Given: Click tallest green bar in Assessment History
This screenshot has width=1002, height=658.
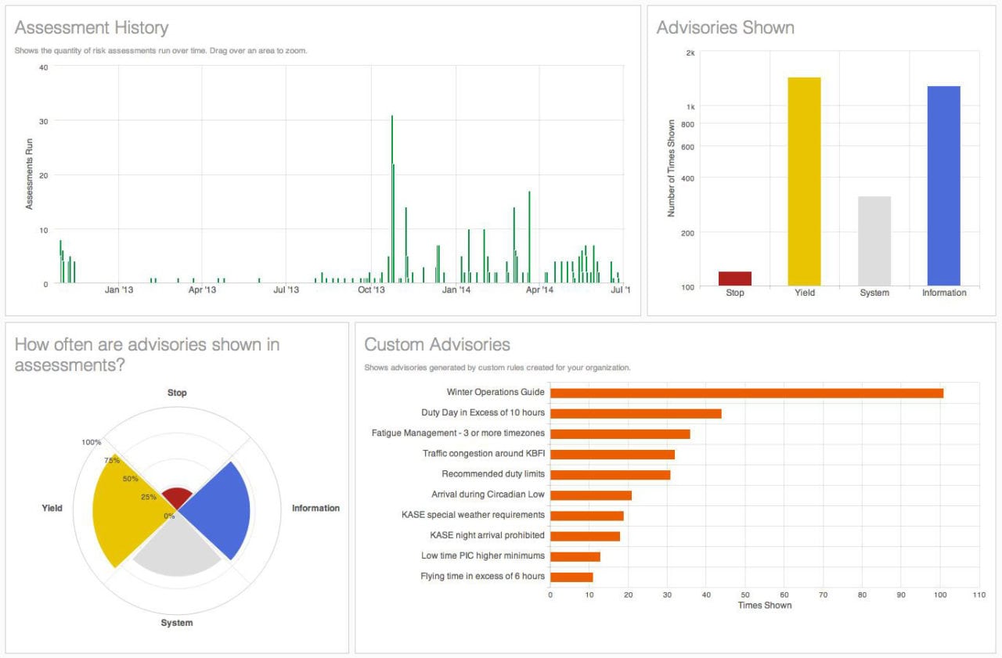Looking at the screenshot, I should tap(391, 199).
